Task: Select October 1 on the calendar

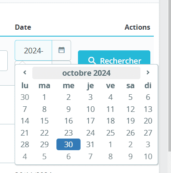Action: 44,97
